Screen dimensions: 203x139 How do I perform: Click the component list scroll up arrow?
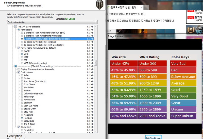[96, 27]
